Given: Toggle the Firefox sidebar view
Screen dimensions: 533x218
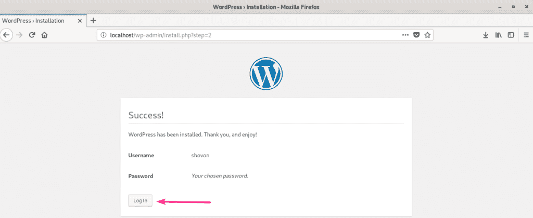Looking at the screenshot, I should click(x=511, y=35).
